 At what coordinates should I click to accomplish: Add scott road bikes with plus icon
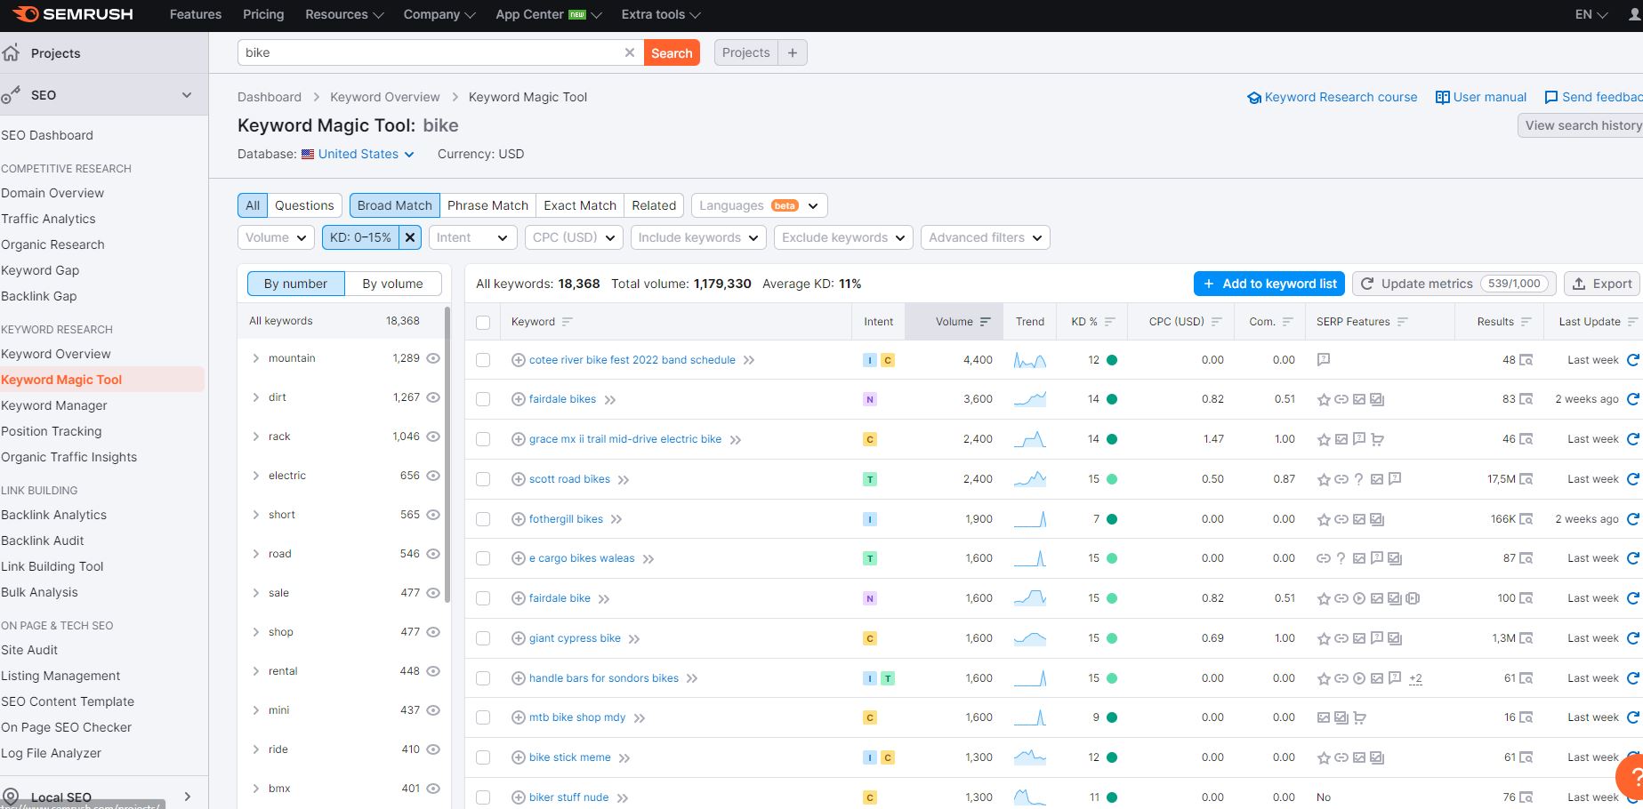(x=518, y=479)
